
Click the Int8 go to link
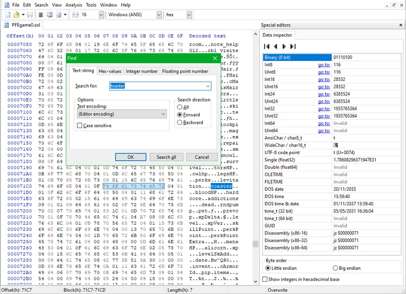(x=323, y=65)
